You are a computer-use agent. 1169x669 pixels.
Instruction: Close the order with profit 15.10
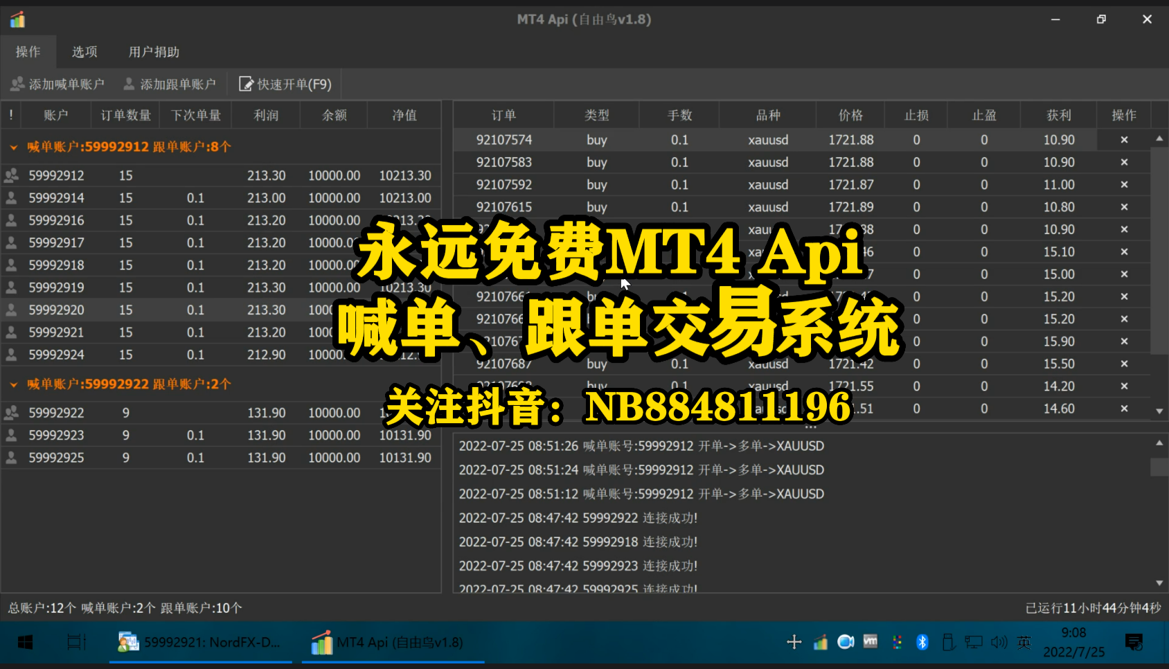1124,252
